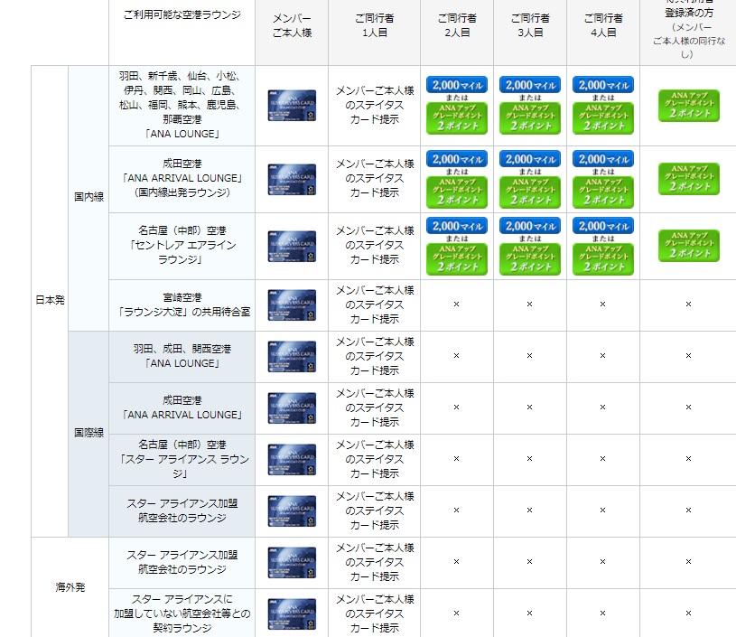This screenshot has height=637, width=736.
Task: Click the card image in the 宮崎空港 row
Action: point(292,305)
